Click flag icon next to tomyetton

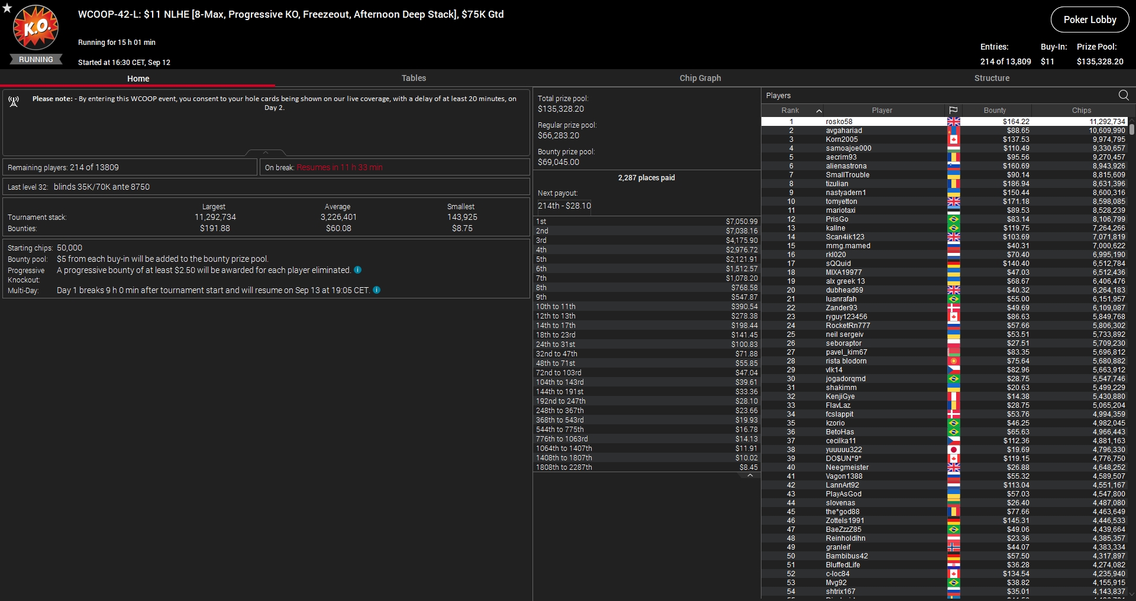click(953, 202)
